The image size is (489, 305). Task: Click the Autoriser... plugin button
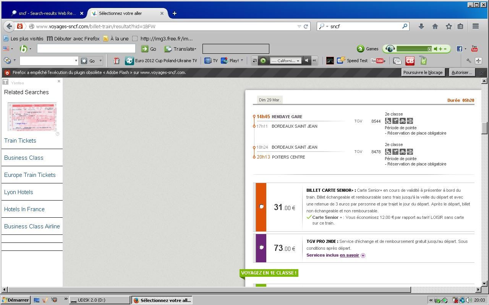click(x=461, y=72)
